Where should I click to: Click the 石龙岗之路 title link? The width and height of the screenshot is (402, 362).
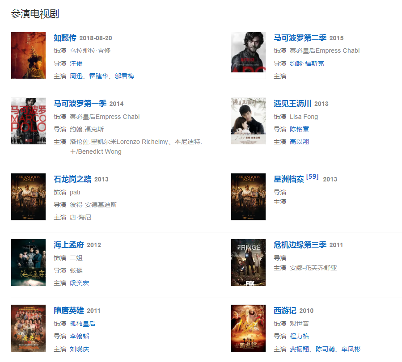pos(72,179)
